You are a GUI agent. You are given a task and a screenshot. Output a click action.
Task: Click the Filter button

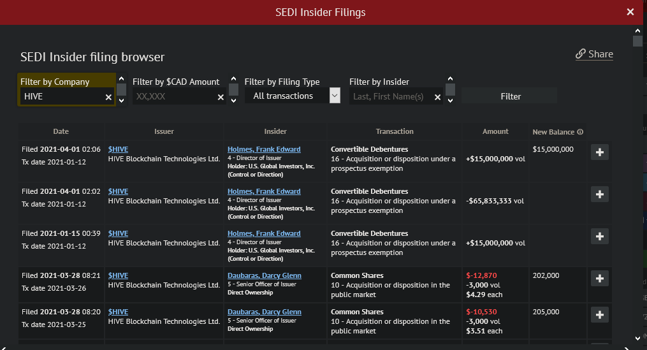[x=510, y=96]
